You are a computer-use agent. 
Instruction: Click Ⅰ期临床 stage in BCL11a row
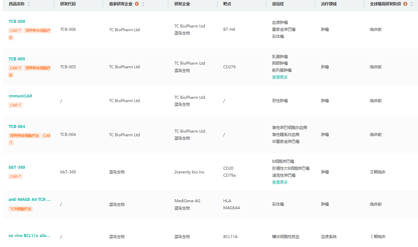(378, 237)
